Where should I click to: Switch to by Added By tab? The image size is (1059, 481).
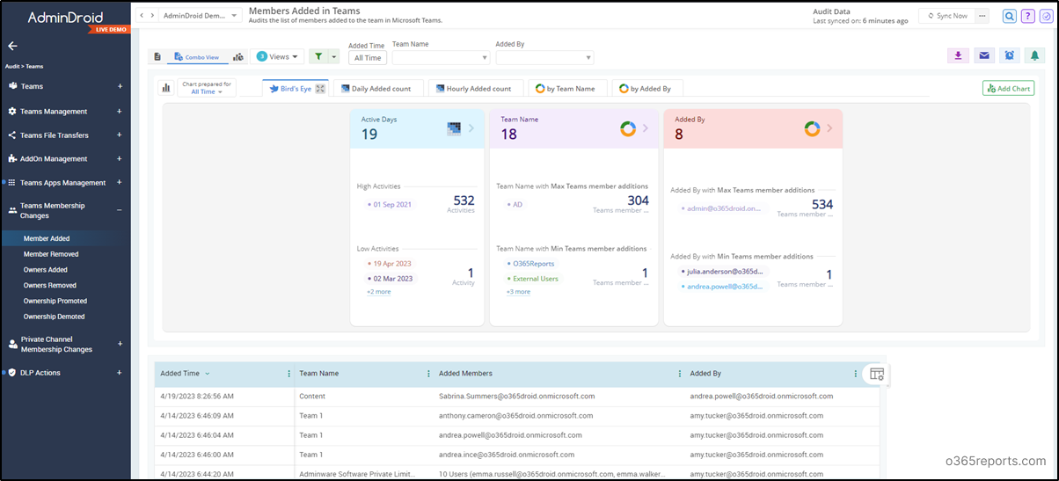pos(646,88)
